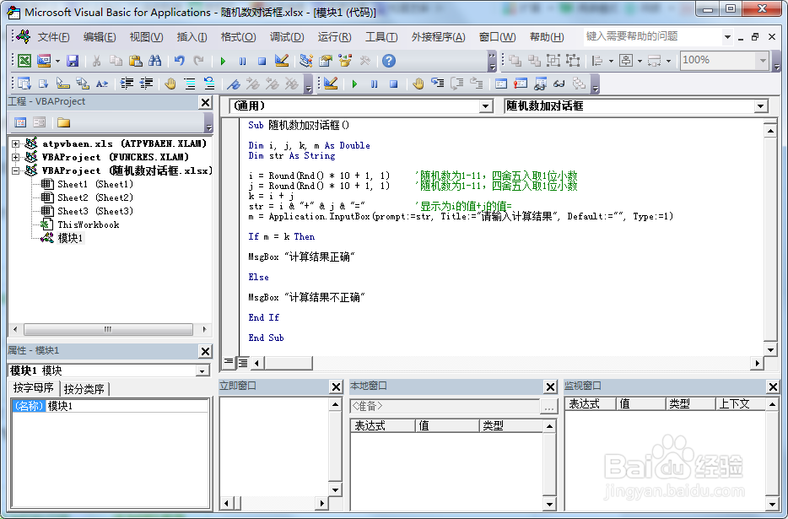Undo the last edit with the undo arrow

(x=180, y=61)
